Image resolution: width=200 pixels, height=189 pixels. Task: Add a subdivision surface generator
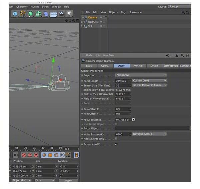30,14
